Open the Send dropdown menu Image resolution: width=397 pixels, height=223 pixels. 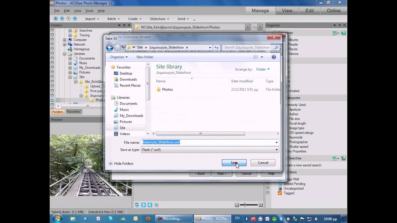coord(183,19)
